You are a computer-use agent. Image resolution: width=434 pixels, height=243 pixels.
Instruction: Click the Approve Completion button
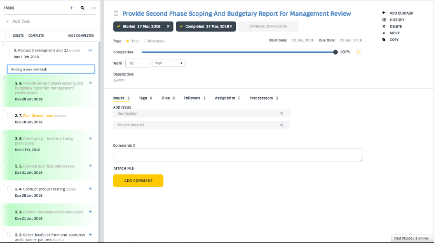[268, 26]
